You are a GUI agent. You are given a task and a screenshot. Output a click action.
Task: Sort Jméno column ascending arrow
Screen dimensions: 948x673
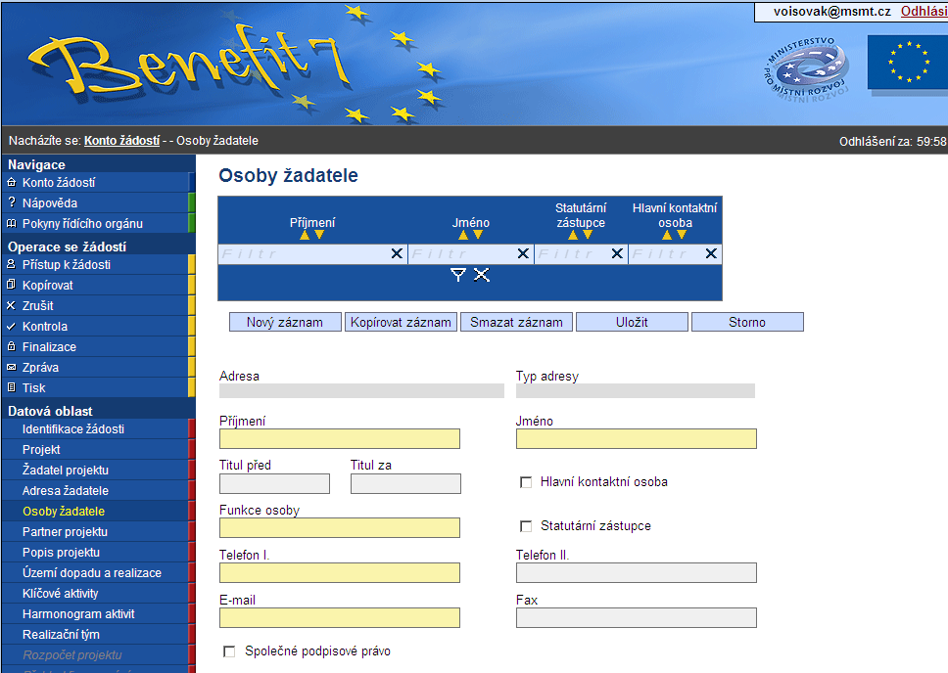pos(463,235)
